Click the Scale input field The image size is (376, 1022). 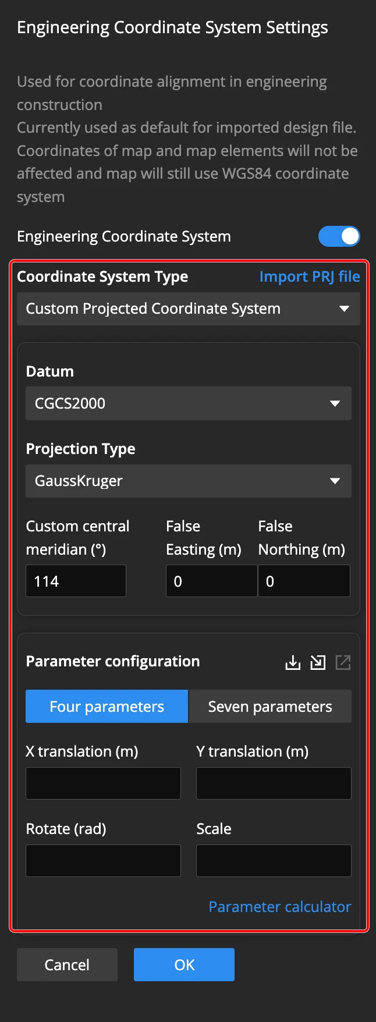point(274,861)
